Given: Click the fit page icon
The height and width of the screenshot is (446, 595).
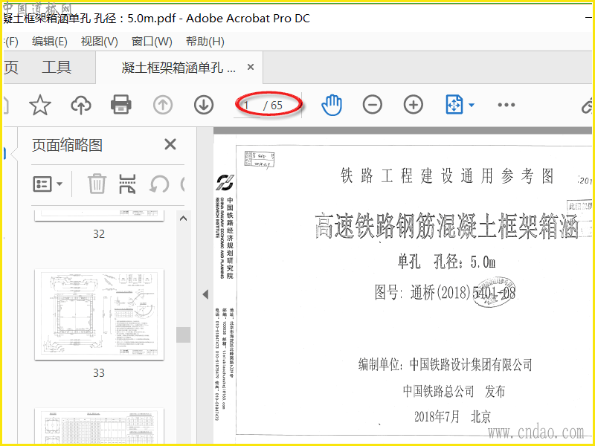Looking at the screenshot, I should 454,105.
